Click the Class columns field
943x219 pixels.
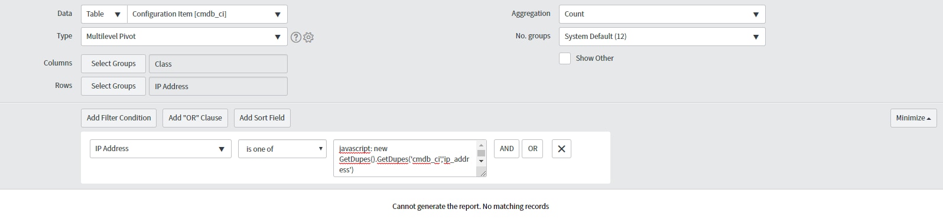click(218, 64)
